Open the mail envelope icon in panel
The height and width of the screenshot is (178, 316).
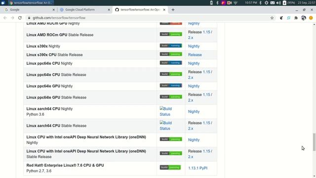click(272, 3)
